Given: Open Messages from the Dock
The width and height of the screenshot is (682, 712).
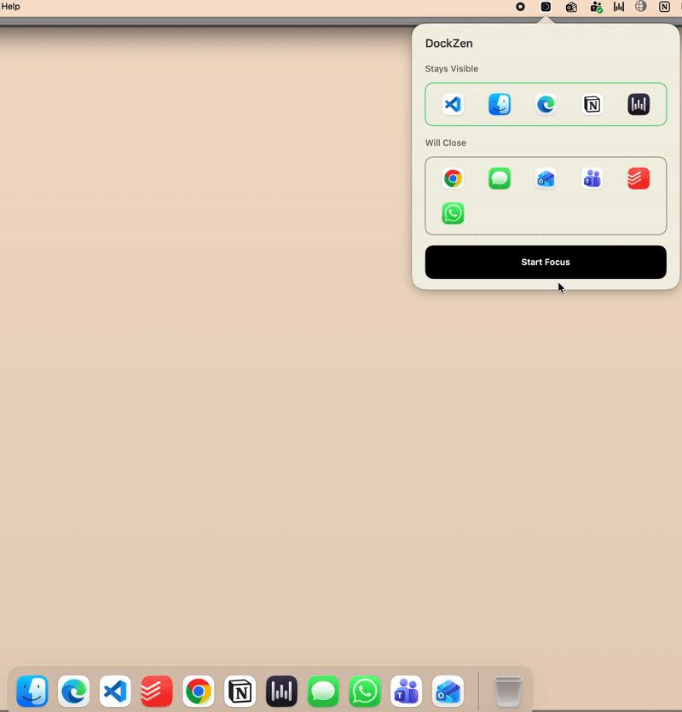Looking at the screenshot, I should click(x=323, y=692).
